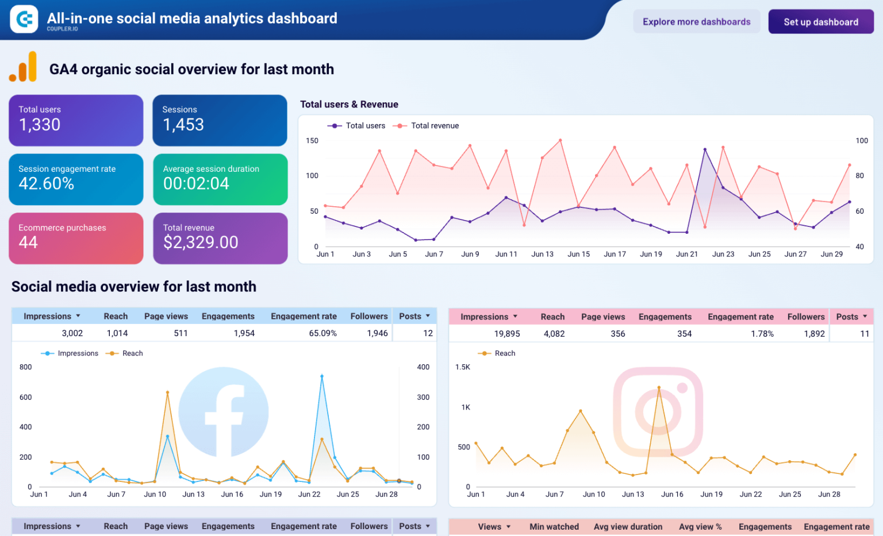Select the Reach column header in the Facebook table
Image resolution: width=883 pixels, height=536 pixels.
pos(115,316)
